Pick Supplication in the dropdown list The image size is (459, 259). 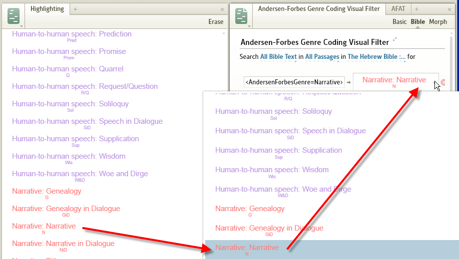tap(279, 153)
